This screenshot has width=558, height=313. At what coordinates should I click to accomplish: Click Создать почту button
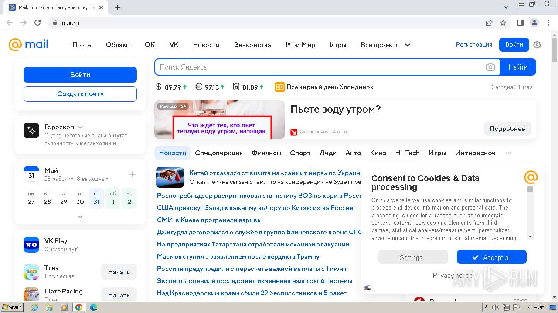[x=80, y=94]
